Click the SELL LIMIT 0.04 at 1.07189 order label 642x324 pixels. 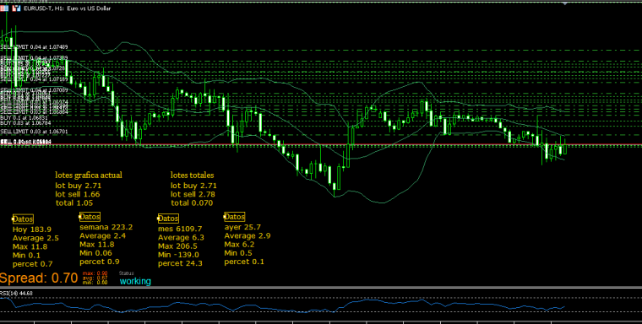(34, 78)
